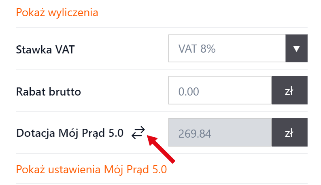The width and height of the screenshot is (321, 185).
Task: Click the swap arrows icon beside Dotacja
Action: tap(138, 132)
